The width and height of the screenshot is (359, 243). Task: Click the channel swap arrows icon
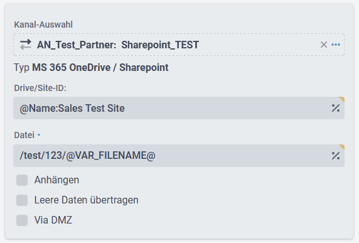click(x=25, y=45)
